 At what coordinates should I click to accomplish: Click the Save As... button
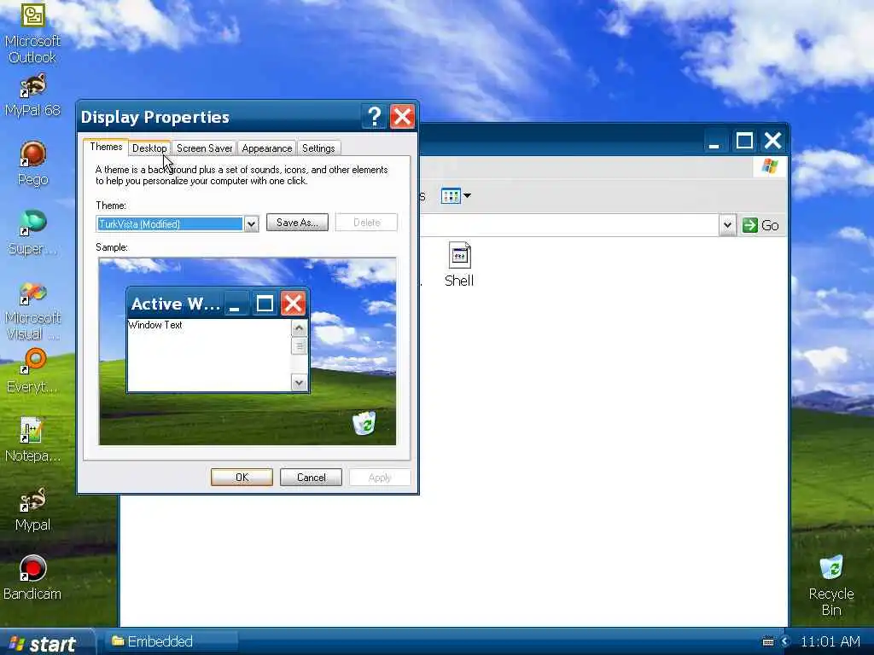tap(297, 223)
